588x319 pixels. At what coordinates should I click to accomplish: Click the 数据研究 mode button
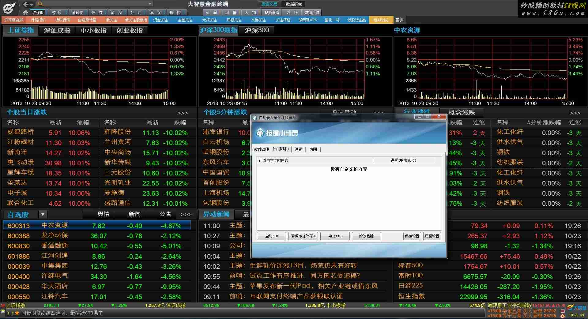tap(294, 4)
